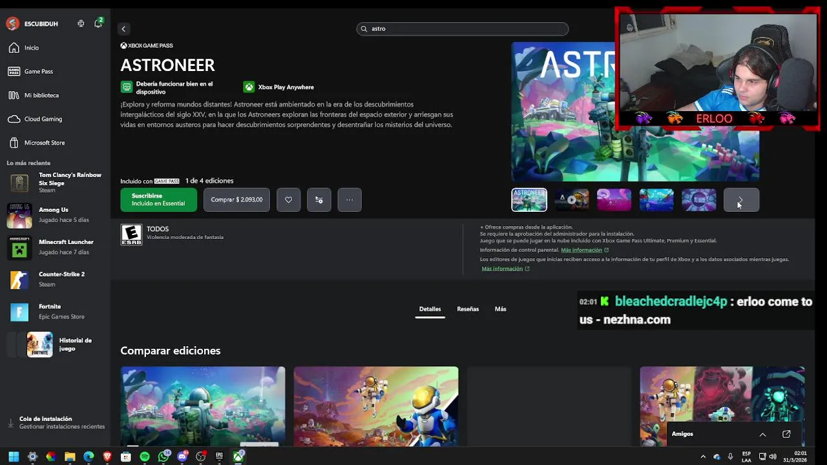Click the microphone tray icon
Image resolution: width=827 pixels, height=465 pixels.
pos(731,457)
